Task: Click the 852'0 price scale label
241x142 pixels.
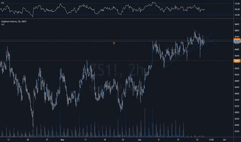Action: (237, 75)
